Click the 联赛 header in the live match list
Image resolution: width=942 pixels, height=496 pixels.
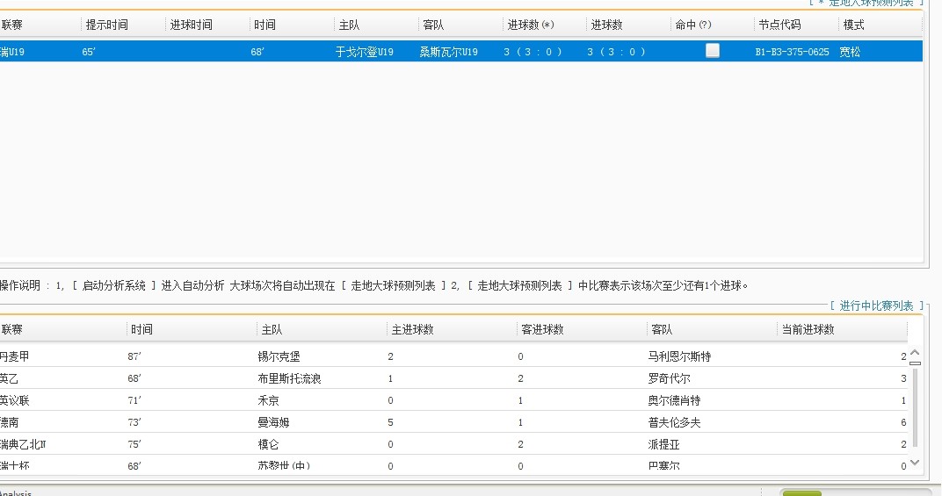tap(11, 329)
